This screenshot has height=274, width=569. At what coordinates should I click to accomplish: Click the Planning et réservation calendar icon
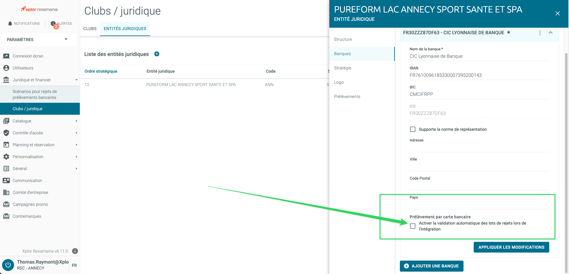click(6, 145)
